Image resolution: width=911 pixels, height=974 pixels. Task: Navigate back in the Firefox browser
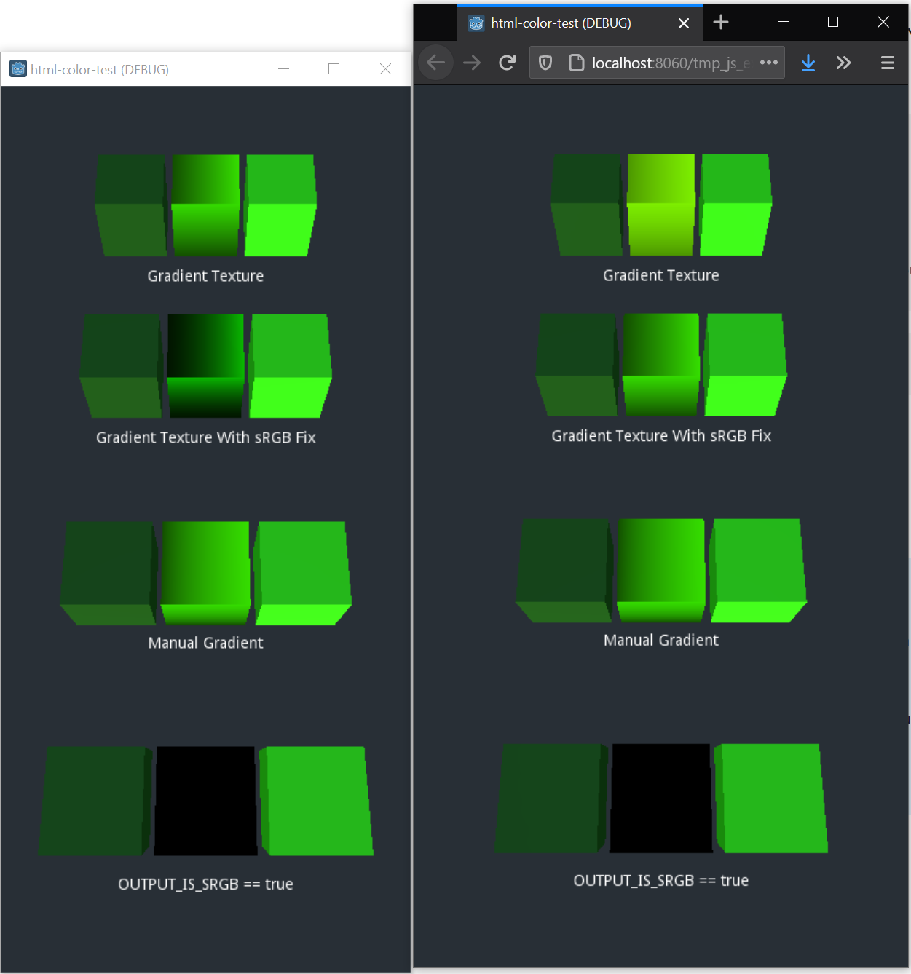click(x=435, y=63)
